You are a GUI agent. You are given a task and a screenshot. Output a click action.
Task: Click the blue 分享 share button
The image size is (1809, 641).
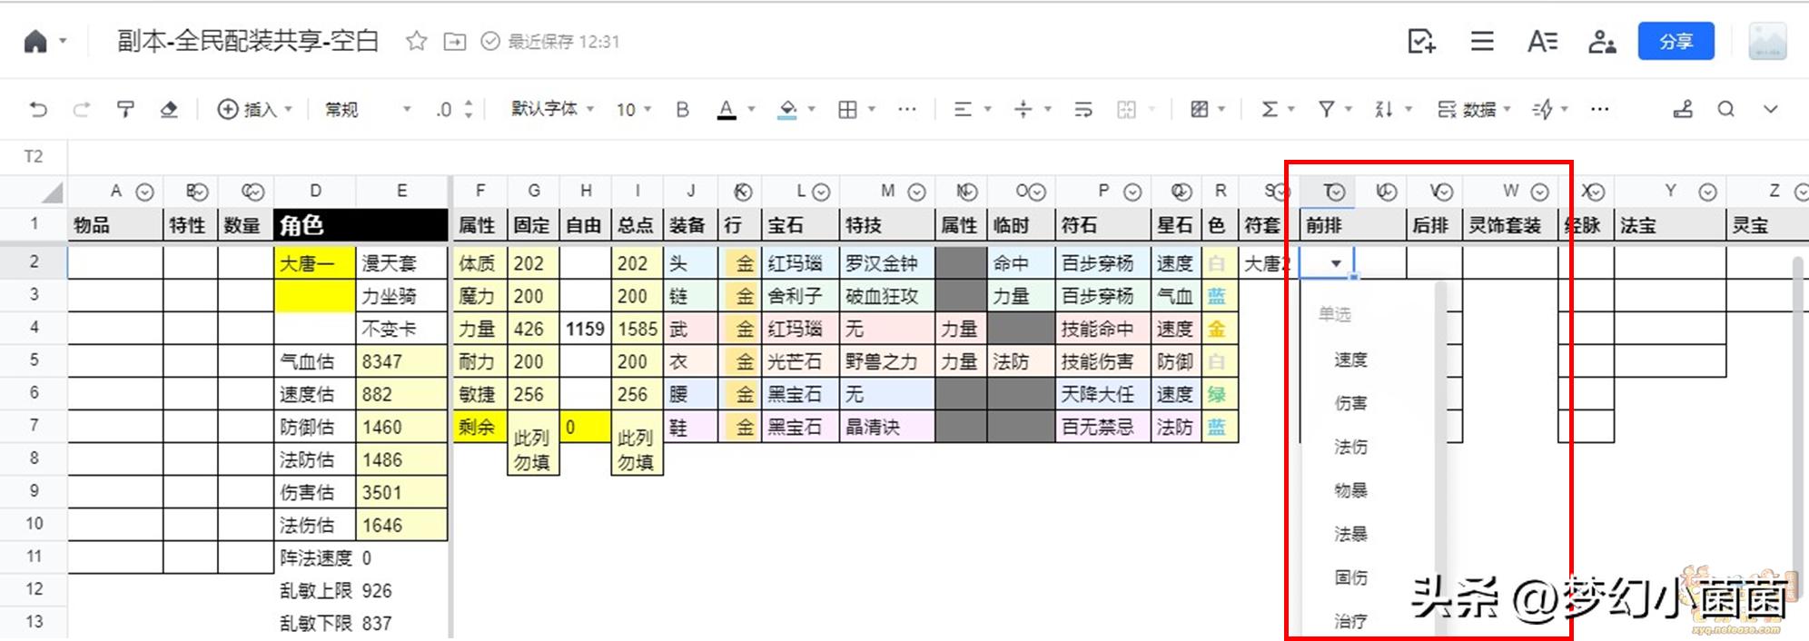click(x=1676, y=42)
